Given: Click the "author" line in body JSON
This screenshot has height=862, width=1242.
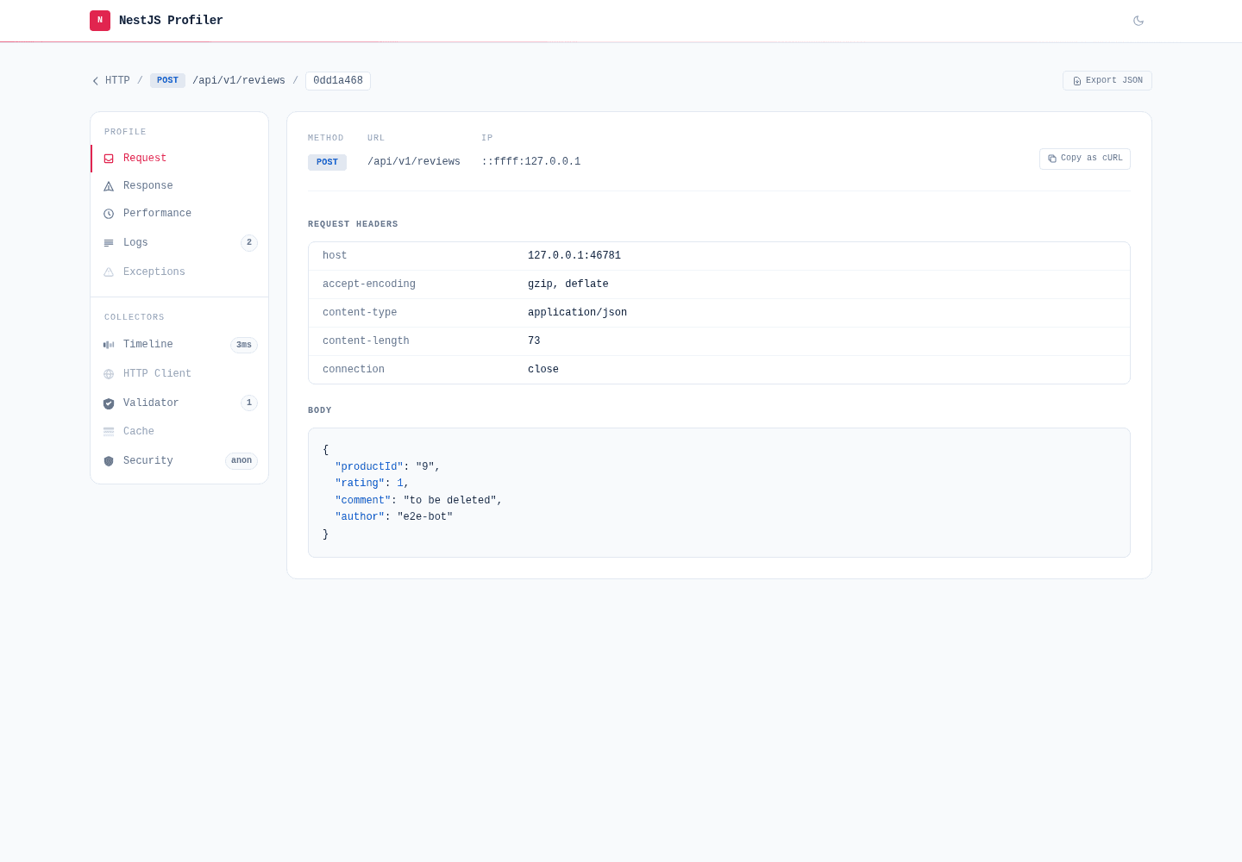Looking at the screenshot, I should click(393, 517).
